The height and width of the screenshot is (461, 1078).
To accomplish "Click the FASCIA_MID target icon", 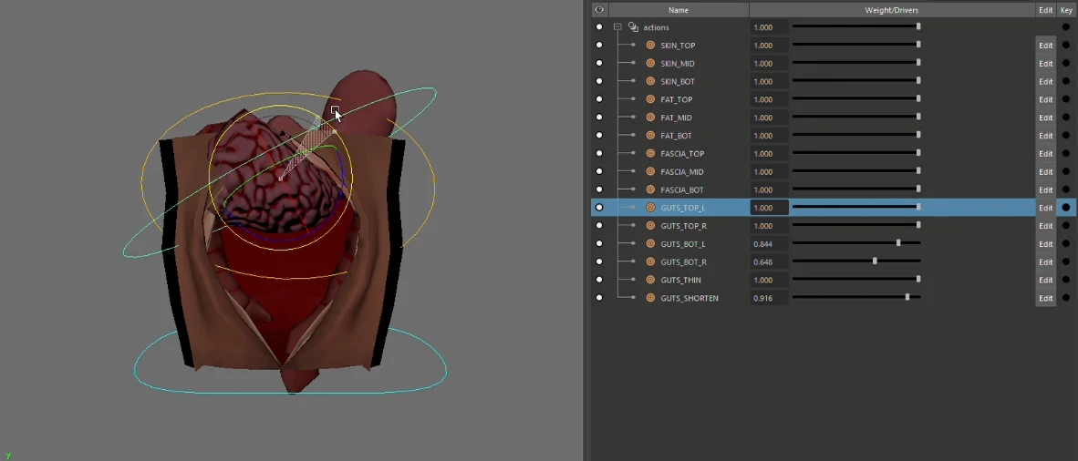I will coord(650,172).
